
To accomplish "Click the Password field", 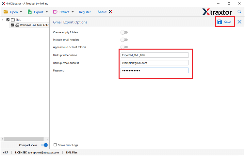I will click(x=155, y=70).
